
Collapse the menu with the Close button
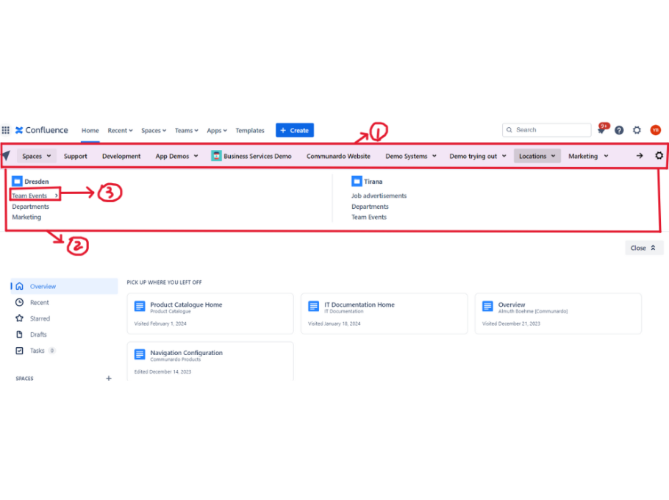click(x=643, y=248)
